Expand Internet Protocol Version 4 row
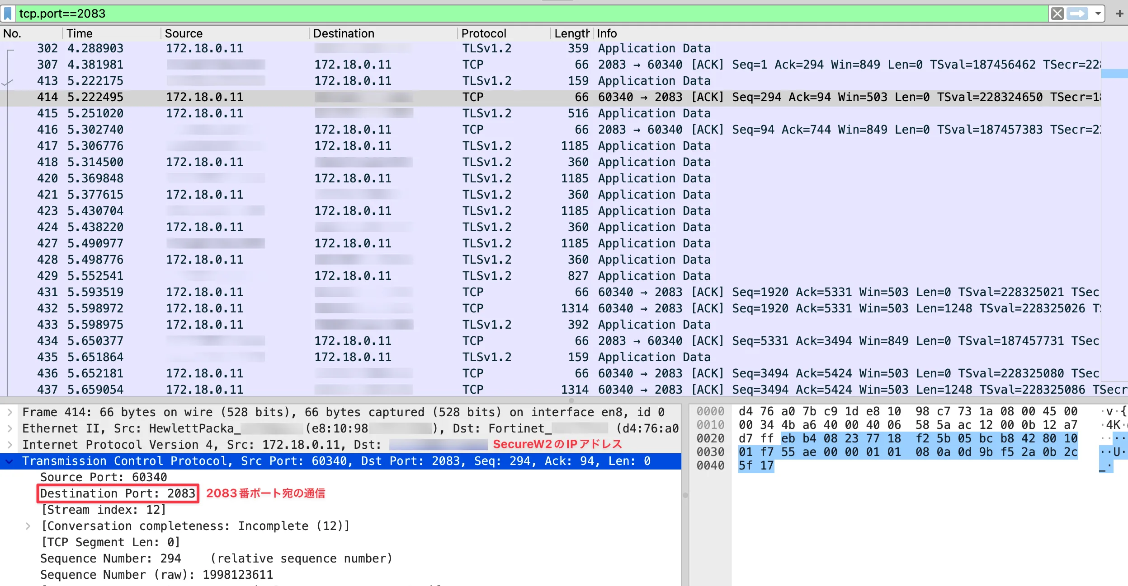Screen dimensions: 1128x586 pos(9,445)
